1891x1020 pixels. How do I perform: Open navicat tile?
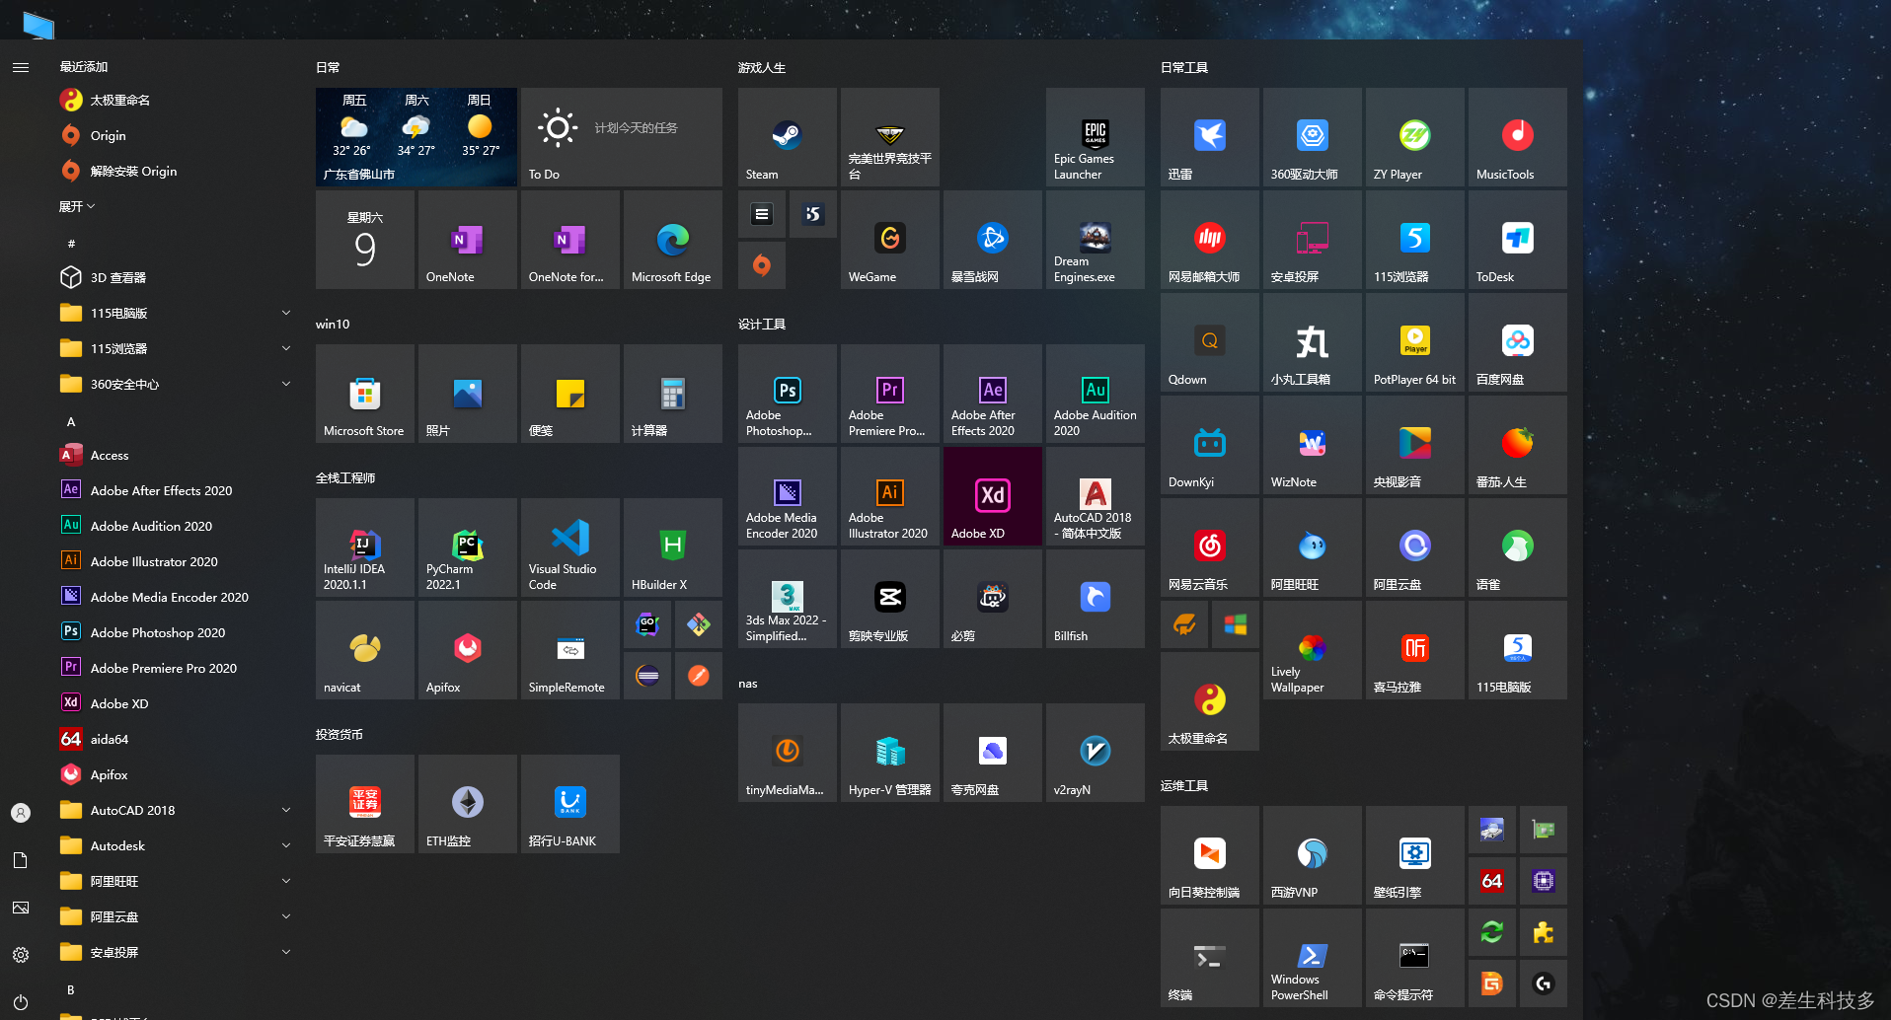(364, 650)
